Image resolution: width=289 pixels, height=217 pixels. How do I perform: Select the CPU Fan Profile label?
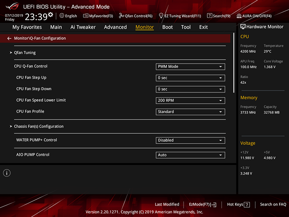[x=30, y=112]
